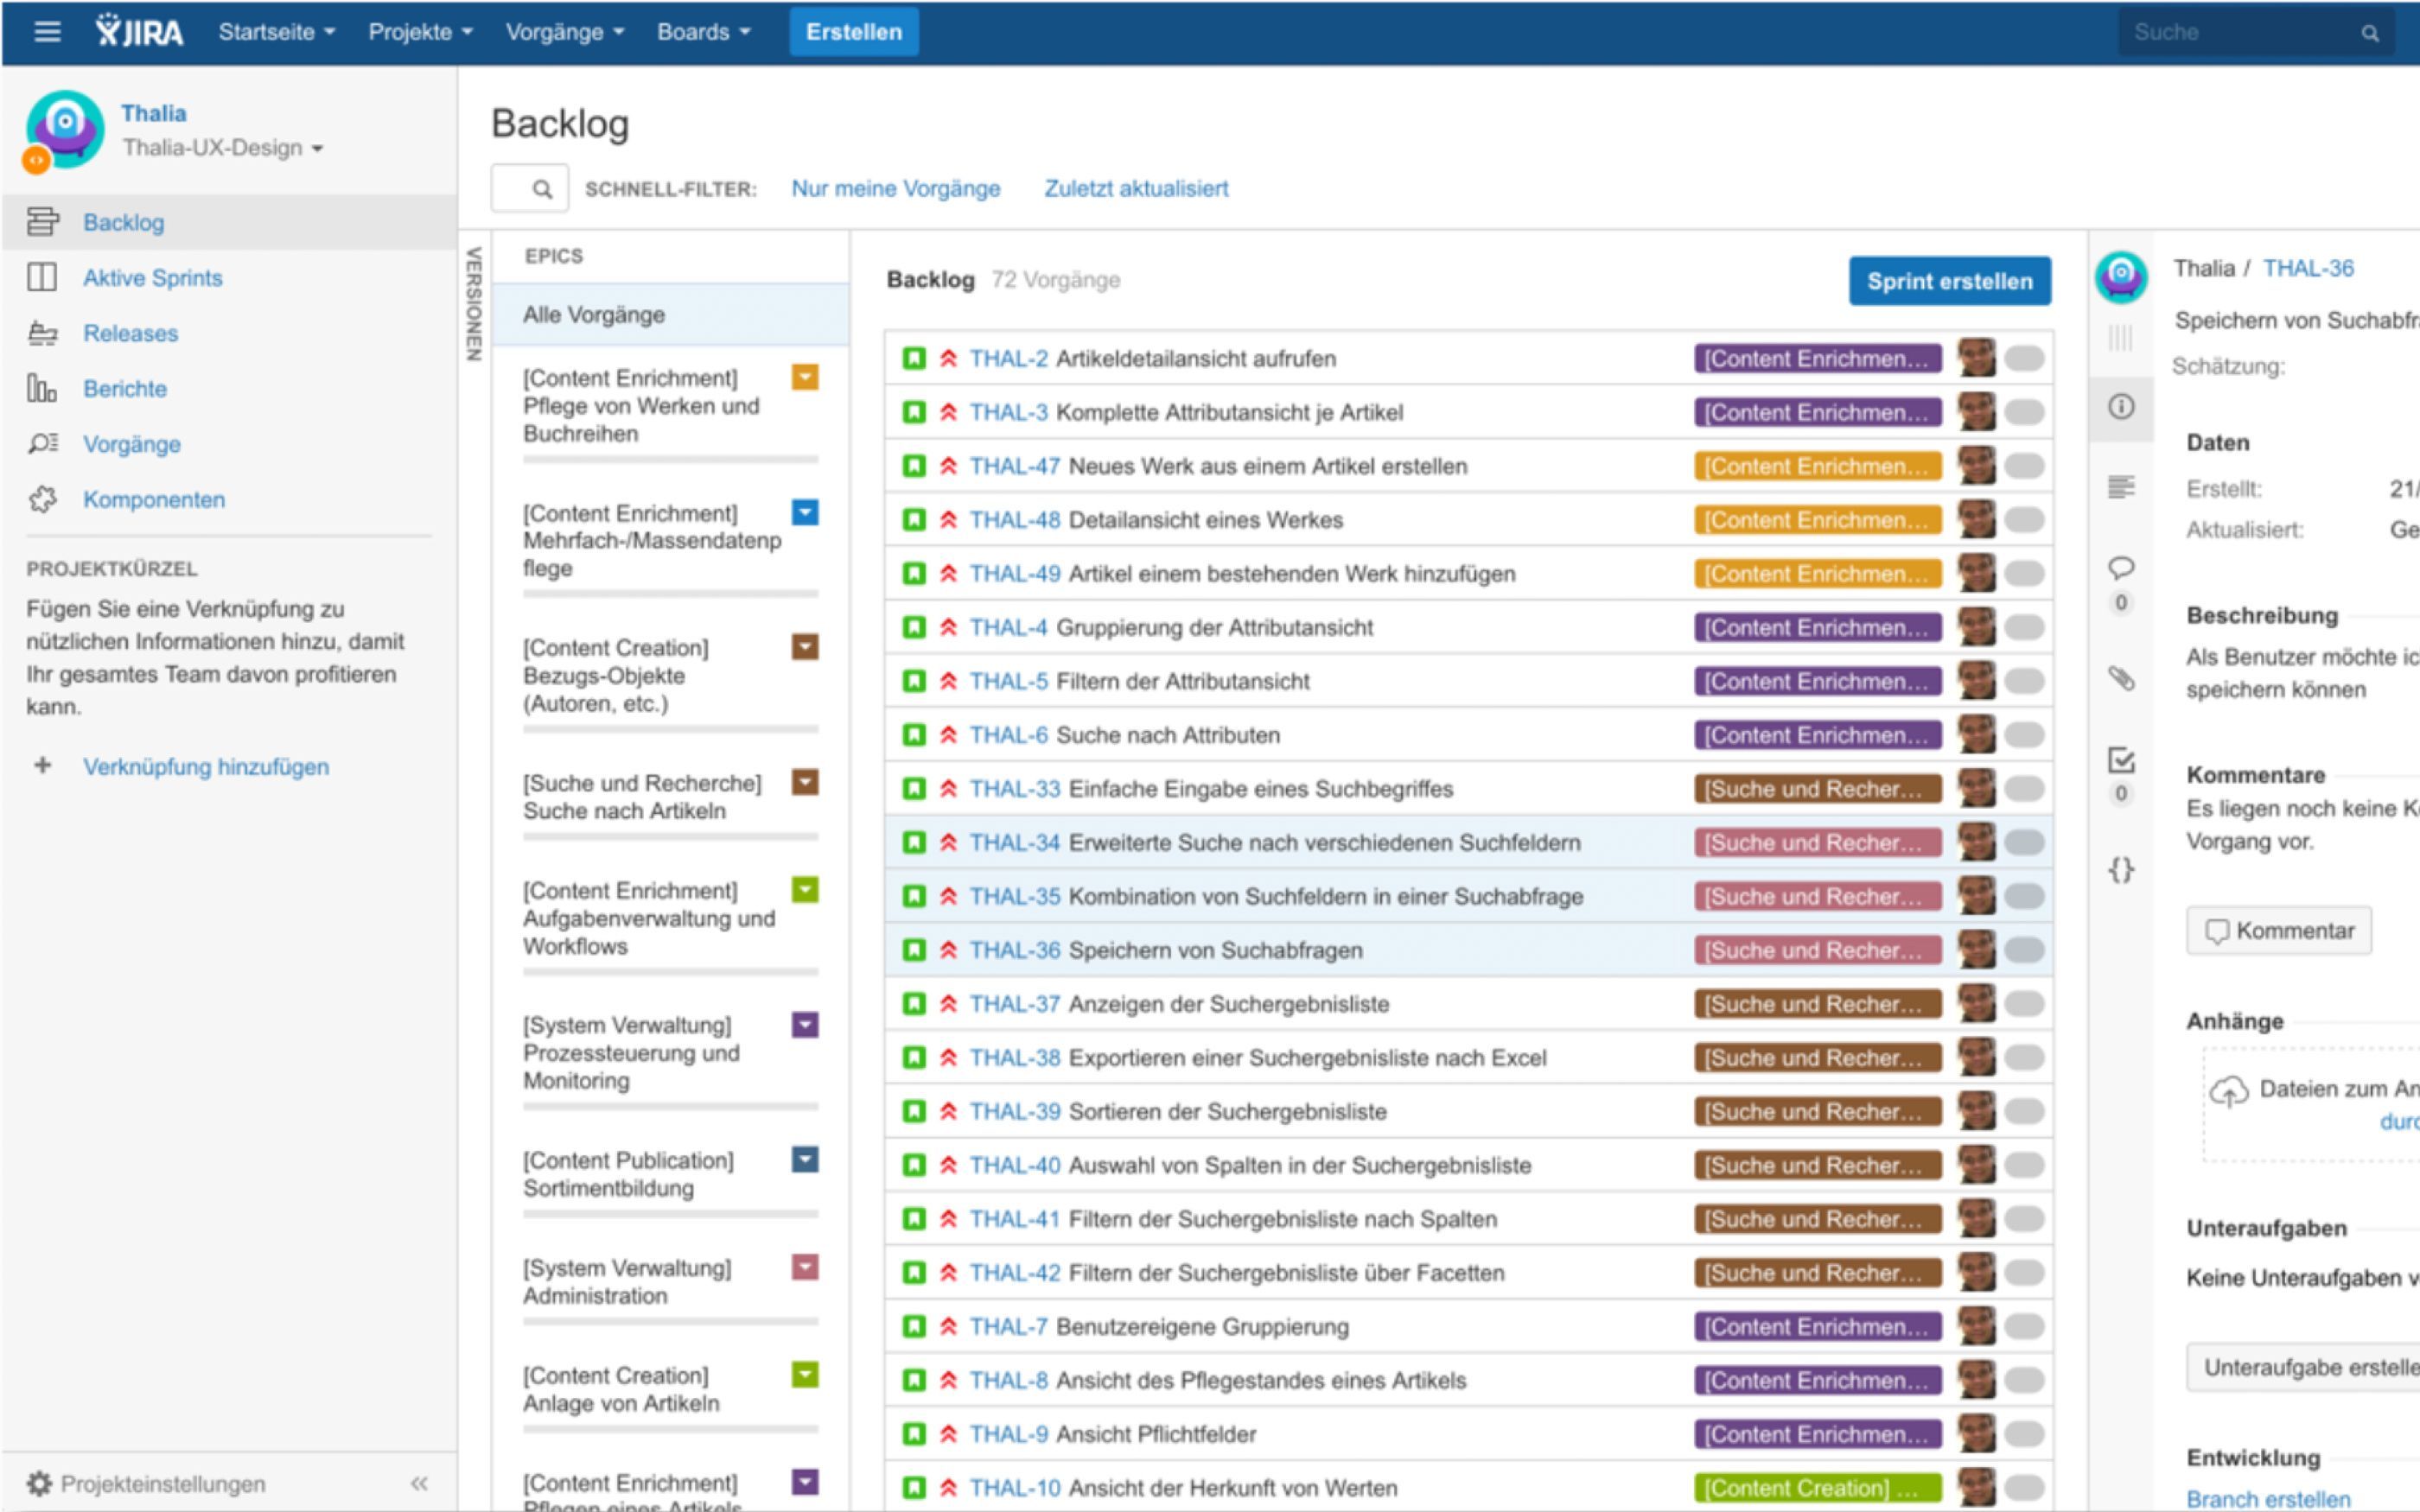Select the Aktive Sprints view in the sidebar
The width and height of the screenshot is (2420, 1512).
[x=152, y=278]
